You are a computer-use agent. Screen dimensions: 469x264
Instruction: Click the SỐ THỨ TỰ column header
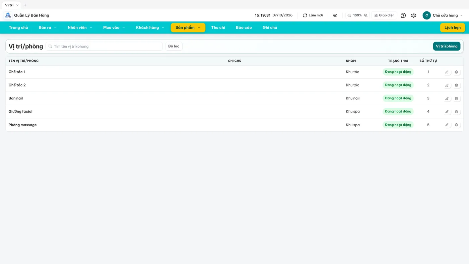pyautogui.click(x=428, y=61)
